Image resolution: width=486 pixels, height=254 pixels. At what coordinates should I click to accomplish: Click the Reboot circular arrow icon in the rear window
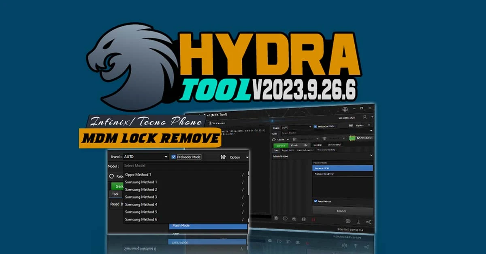click(x=274, y=140)
